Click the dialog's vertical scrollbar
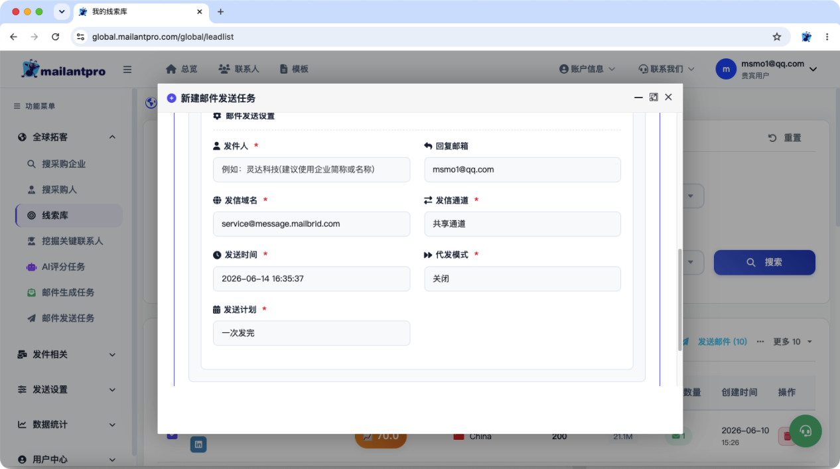This screenshot has width=840, height=469. (x=679, y=299)
